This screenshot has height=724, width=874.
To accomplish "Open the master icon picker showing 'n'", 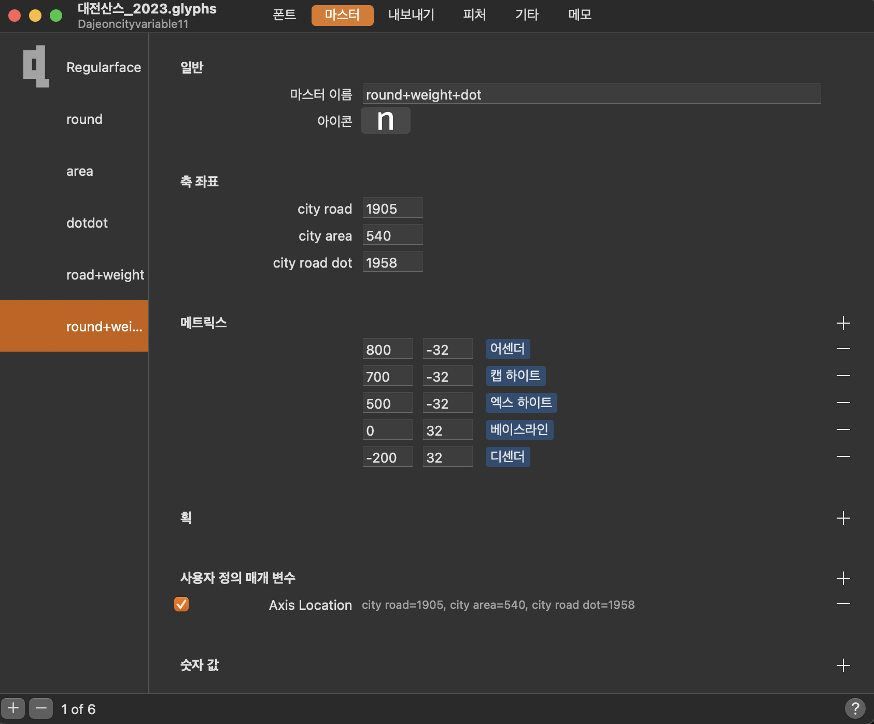I will point(385,120).
